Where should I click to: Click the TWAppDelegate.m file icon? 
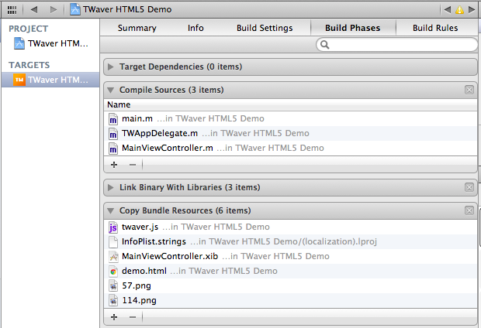click(113, 133)
